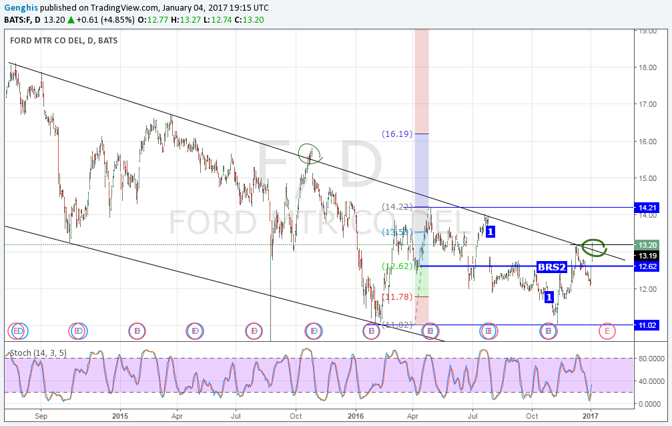Click the L:12.74 low value
Image resolution: width=672 pixels, height=426 pixels.
point(218,20)
